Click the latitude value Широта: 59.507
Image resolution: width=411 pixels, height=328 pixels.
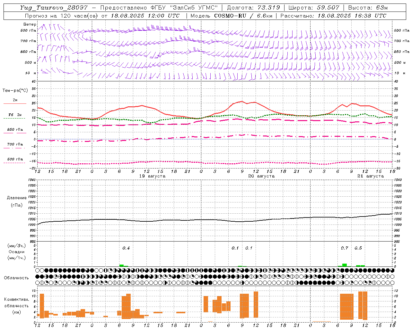point(314,8)
